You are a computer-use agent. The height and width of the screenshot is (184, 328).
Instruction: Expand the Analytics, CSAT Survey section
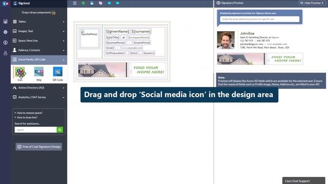pyautogui.click(x=39, y=97)
